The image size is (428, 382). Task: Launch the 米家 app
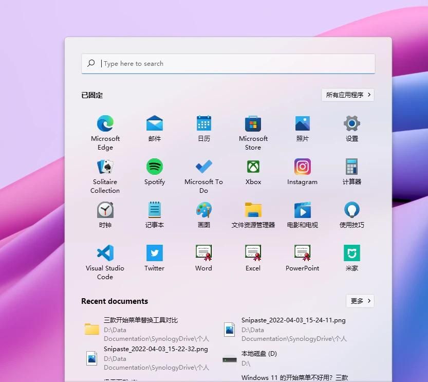[x=351, y=253]
